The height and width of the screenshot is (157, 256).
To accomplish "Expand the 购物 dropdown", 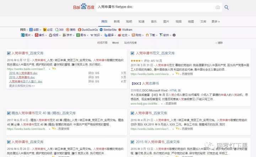I will [x=143, y=35].
